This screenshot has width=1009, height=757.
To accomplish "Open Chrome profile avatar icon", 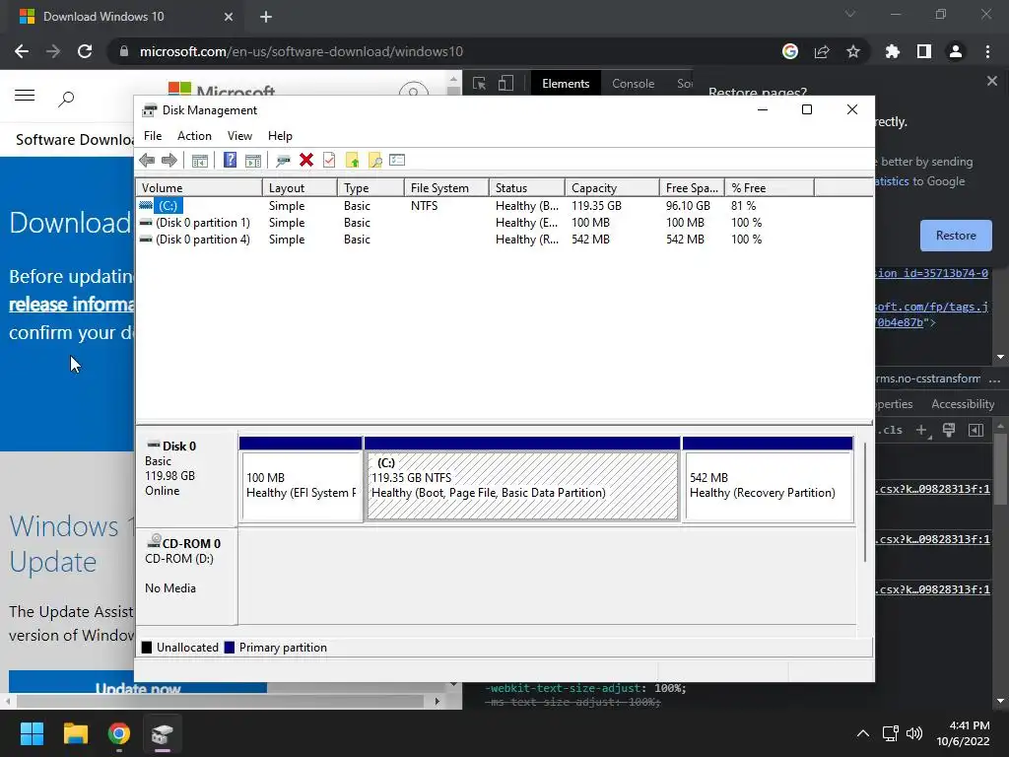I will pyautogui.click(x=956, y=51).
